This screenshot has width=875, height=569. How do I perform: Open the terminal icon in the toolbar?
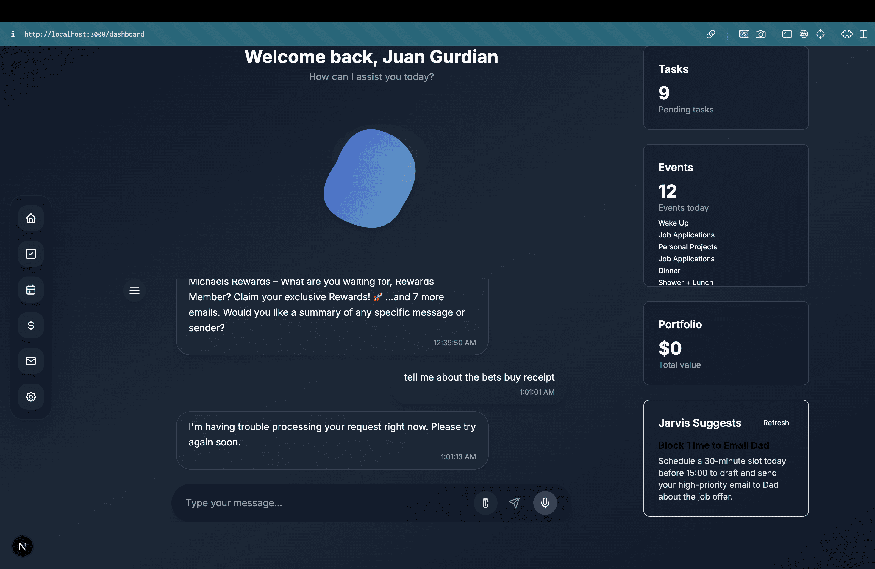pos(787,34)
